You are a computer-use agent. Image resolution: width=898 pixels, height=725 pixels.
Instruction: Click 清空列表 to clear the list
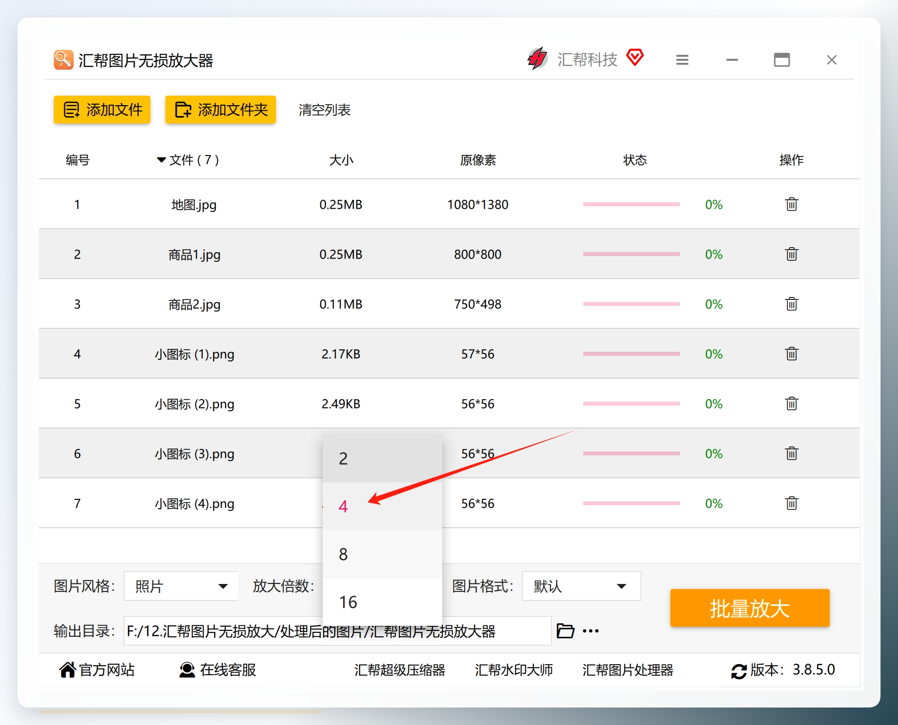tap(325, 110)
